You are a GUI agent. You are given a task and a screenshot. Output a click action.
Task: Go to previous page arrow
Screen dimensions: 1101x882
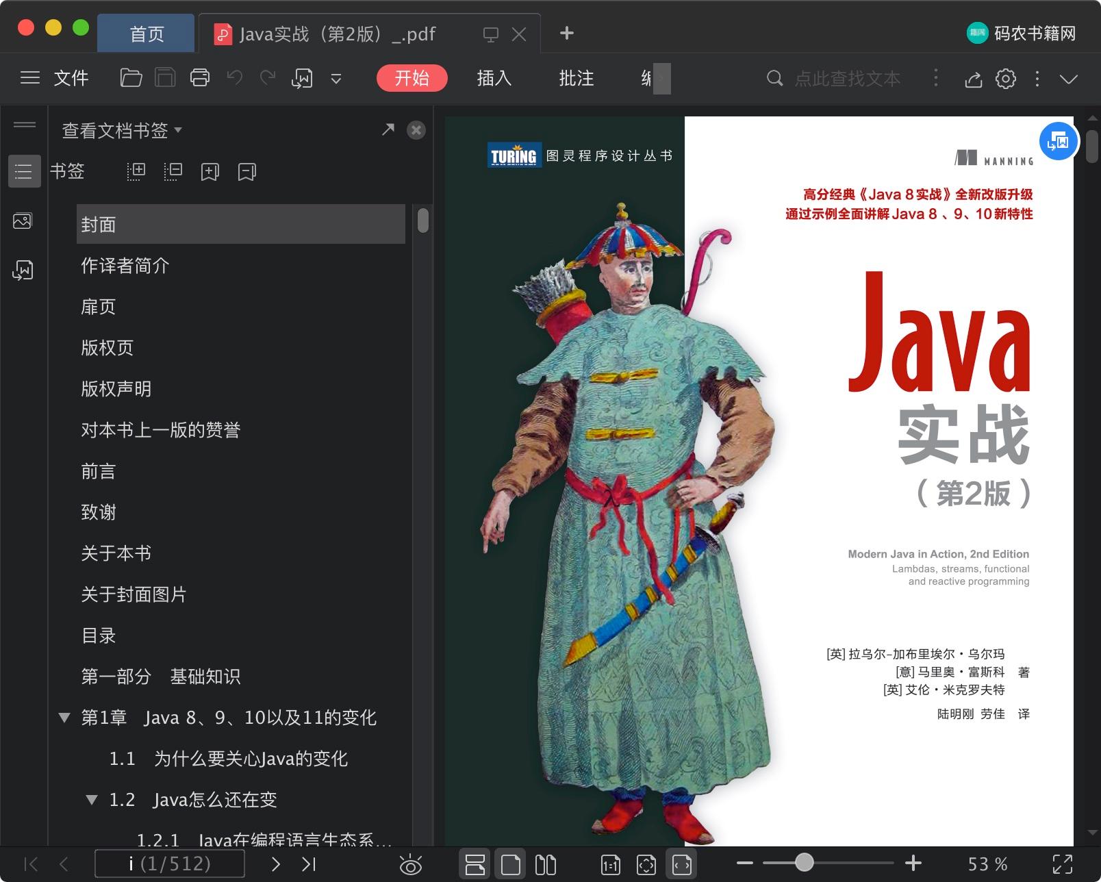tap(64, 864)
